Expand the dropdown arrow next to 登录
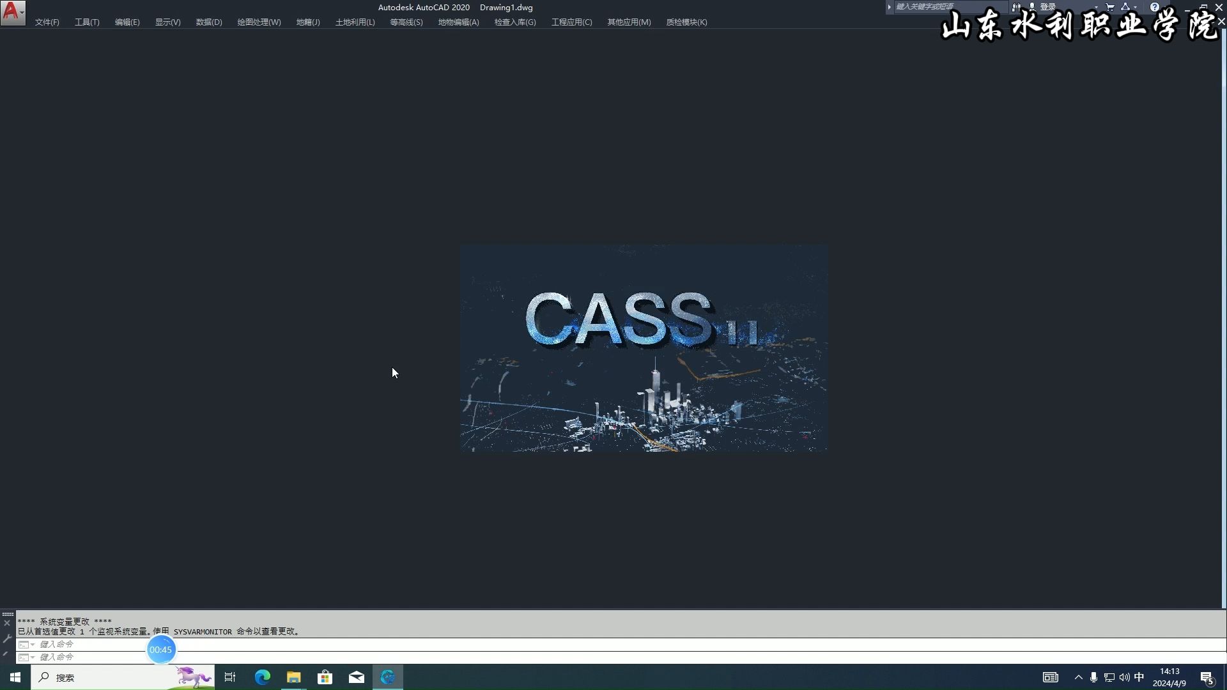 (1095, 7)
